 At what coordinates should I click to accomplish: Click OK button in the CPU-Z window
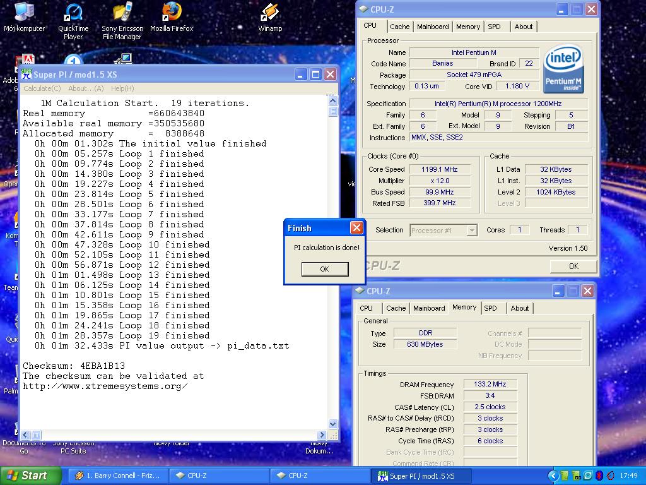point(573,266)
